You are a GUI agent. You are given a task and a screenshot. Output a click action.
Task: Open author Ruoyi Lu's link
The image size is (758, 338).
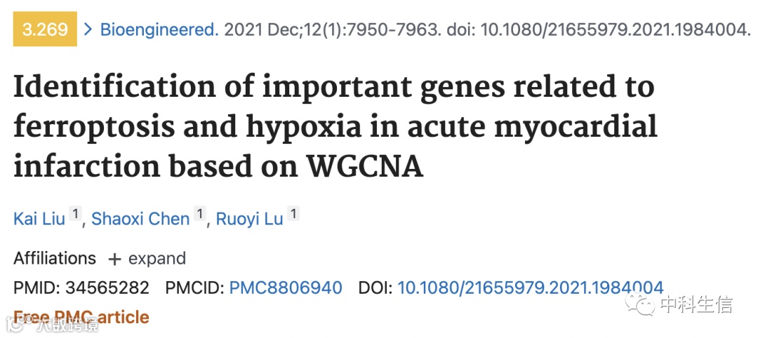click(249, 219)
